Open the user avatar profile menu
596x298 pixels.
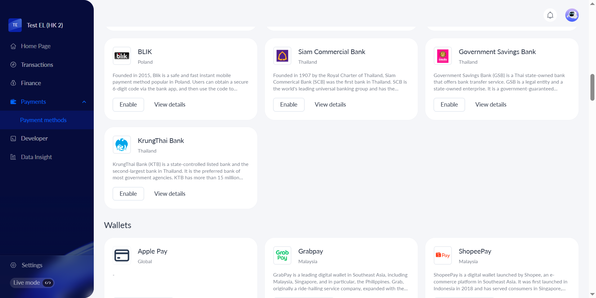(572, 15)
